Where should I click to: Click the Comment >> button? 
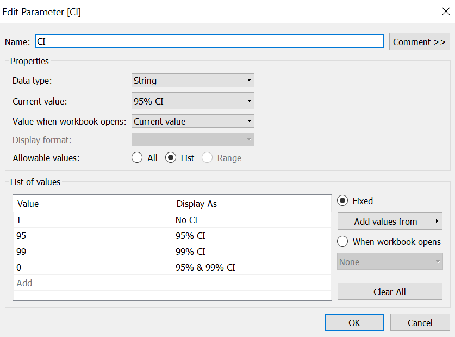[419, 41]
